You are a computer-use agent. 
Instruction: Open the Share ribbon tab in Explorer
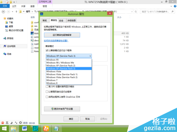pos(23,6)
